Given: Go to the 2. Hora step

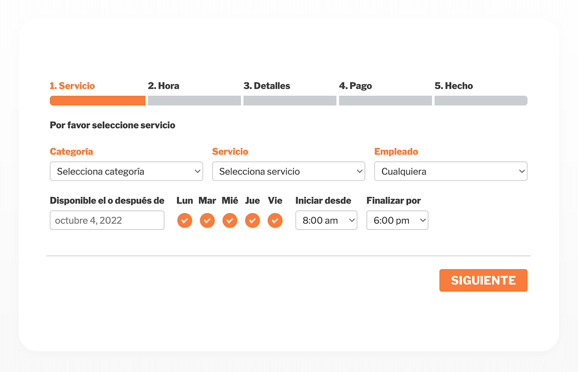Looking at the screenshot, I should 163,86.
